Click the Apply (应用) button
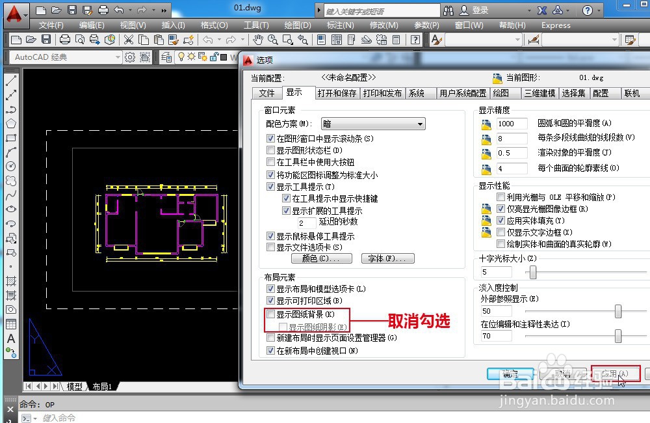 (x=616, y=374)
